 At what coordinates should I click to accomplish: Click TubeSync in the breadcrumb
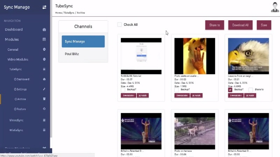click(x=69, y=13)
